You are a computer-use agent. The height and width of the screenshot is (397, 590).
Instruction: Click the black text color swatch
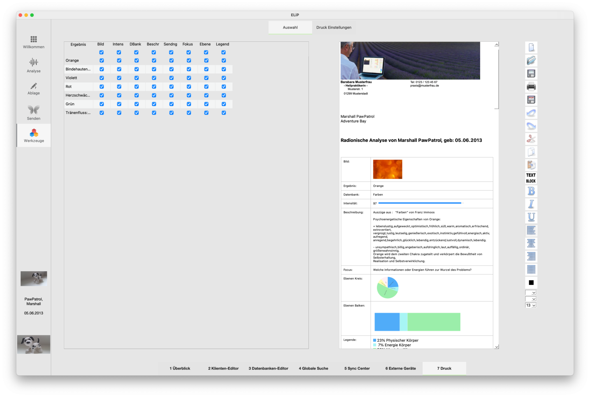[531, 283]
